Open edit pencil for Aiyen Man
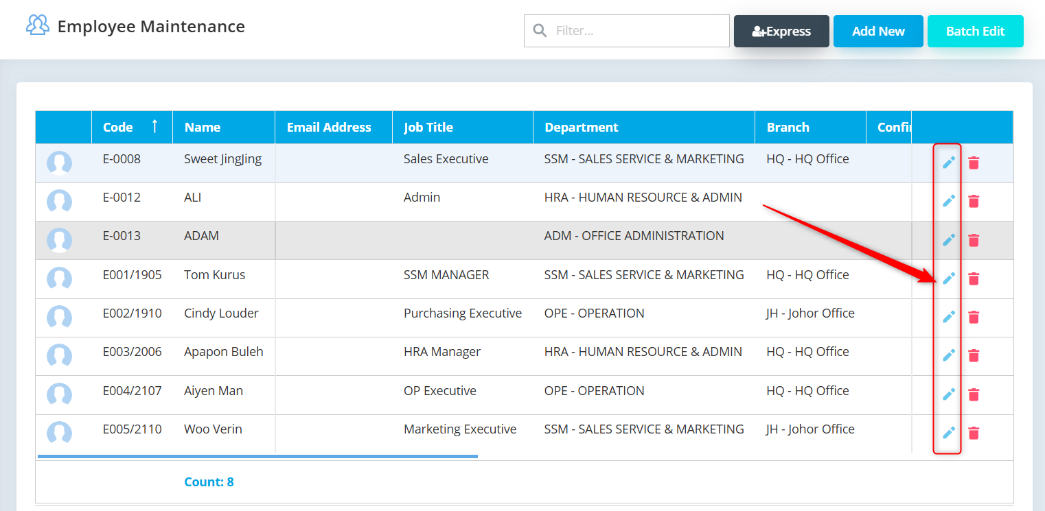Viewport: 1045px width, 511px height. 948,394
